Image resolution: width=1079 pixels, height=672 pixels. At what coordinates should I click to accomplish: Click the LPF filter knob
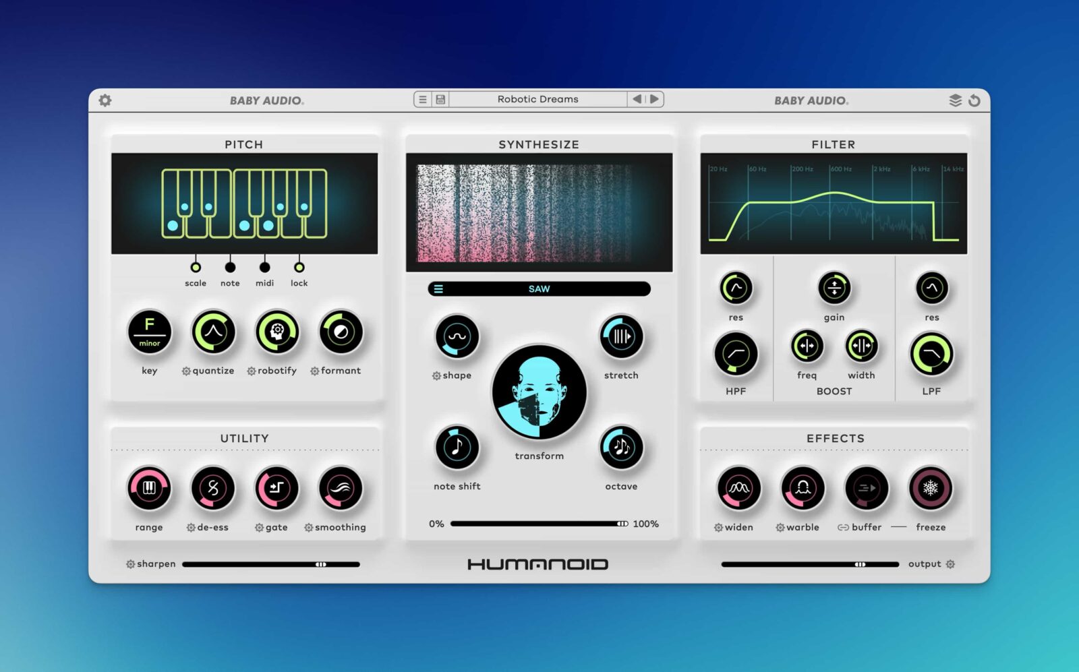point(931,354)
